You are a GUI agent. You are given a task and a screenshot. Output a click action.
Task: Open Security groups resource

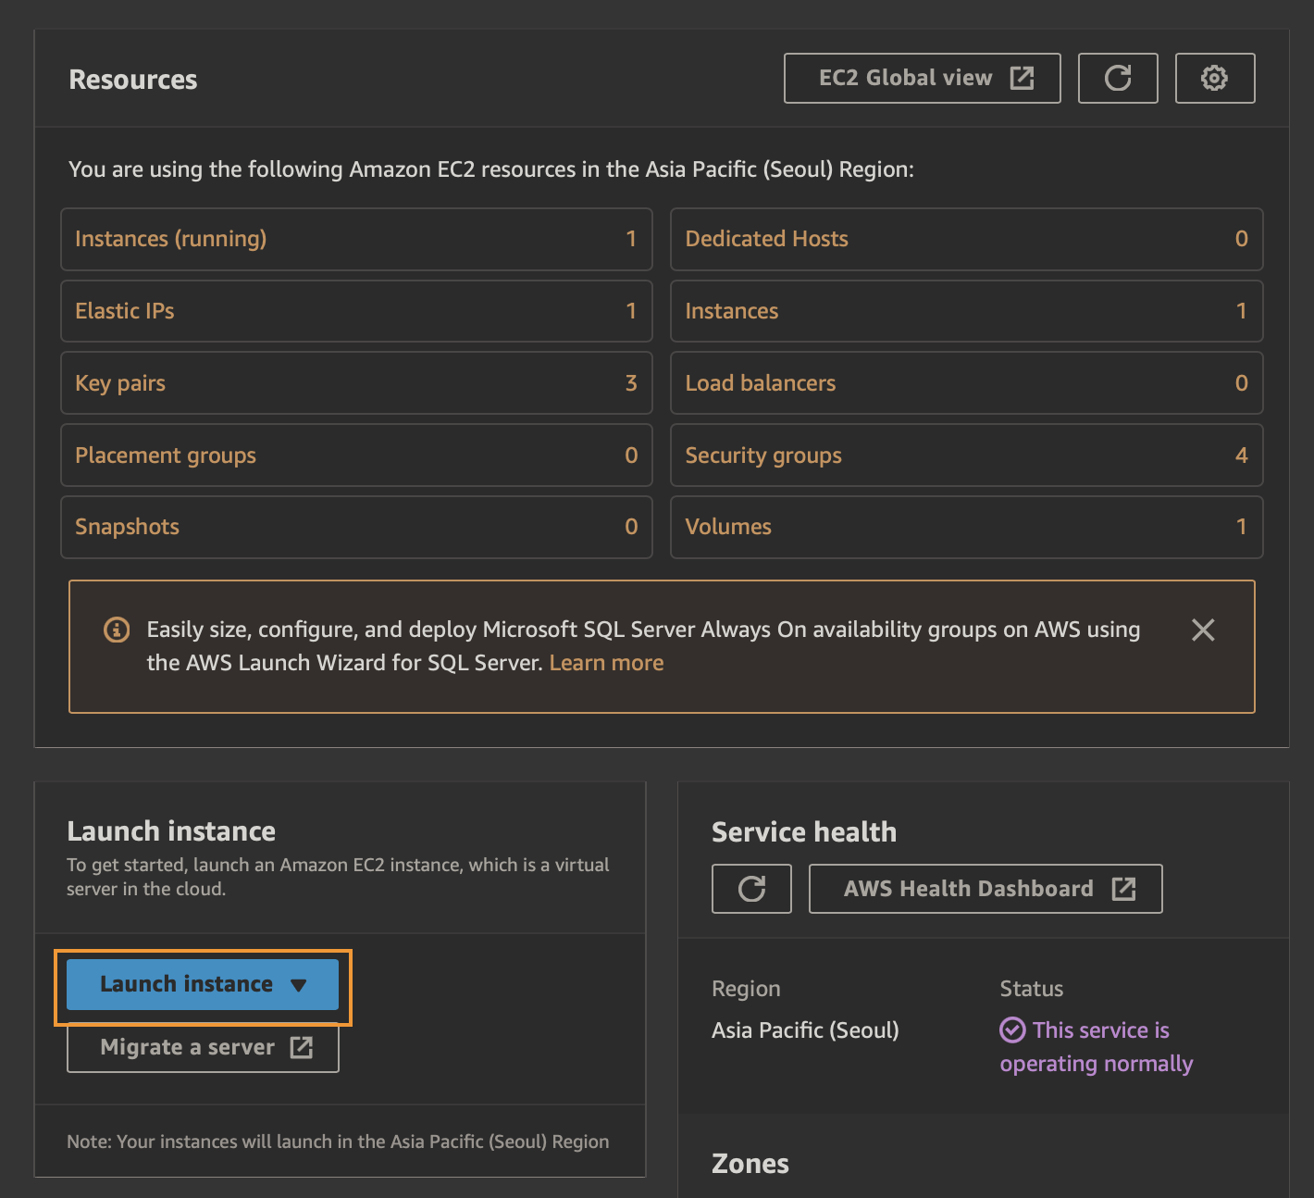pos(967,455)
